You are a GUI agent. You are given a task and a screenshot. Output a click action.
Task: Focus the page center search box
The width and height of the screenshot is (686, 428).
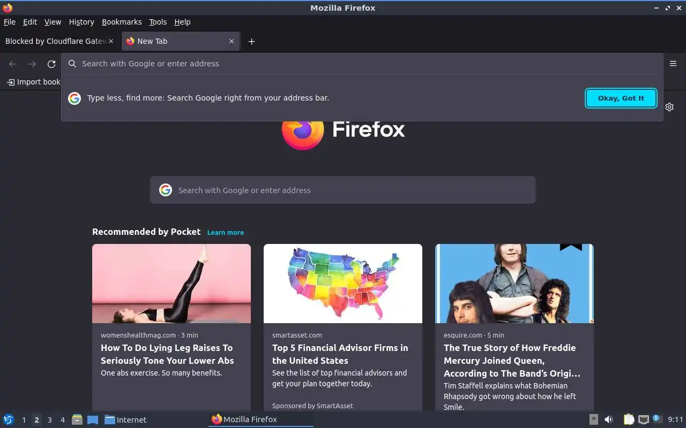(x=343, y=190)
